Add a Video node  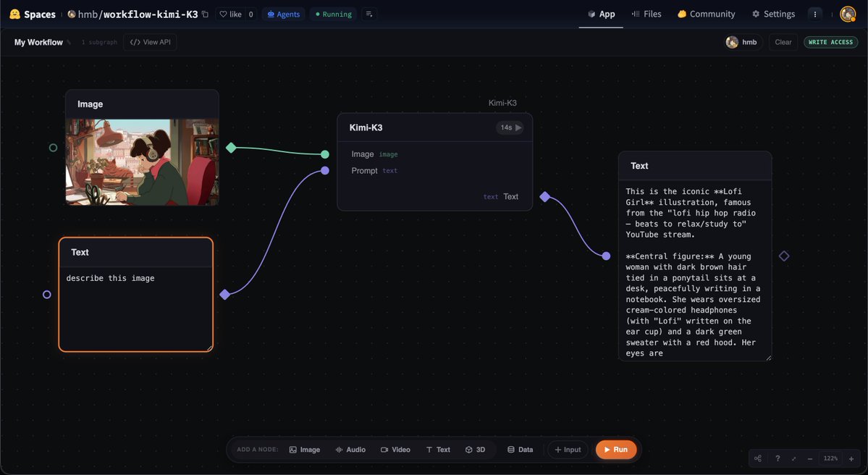tap(395, 450)
